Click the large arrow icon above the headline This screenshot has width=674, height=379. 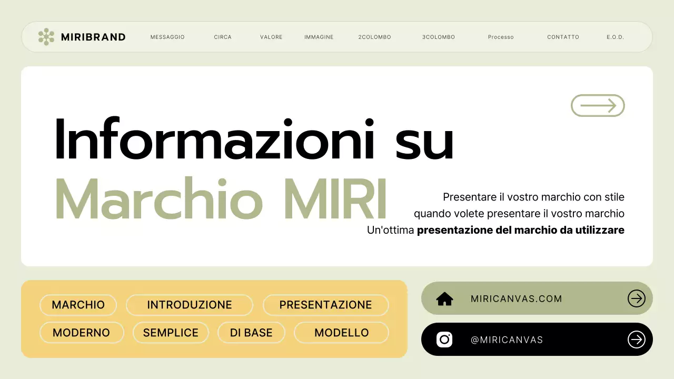coord(598,105)
